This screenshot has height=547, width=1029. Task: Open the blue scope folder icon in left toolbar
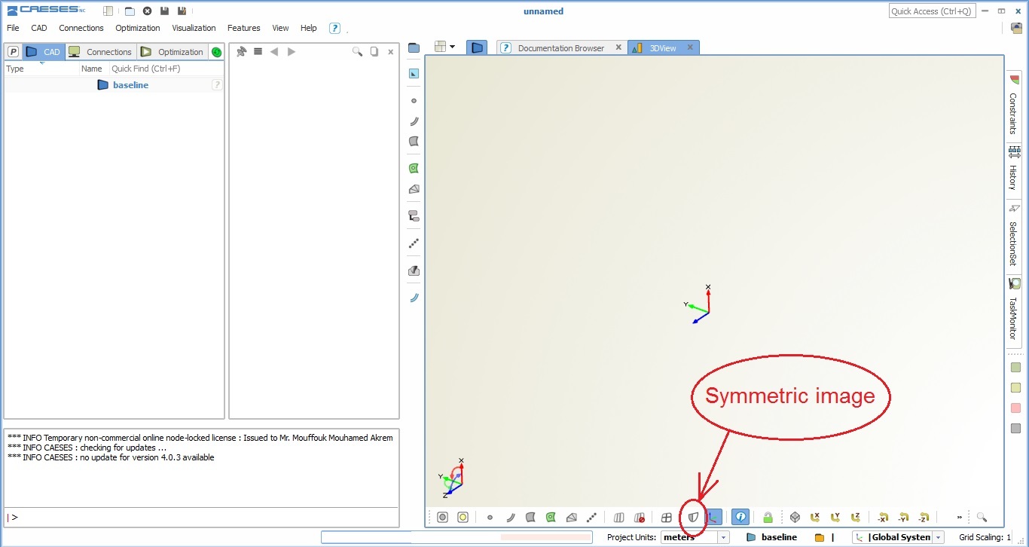click(414, 48)
